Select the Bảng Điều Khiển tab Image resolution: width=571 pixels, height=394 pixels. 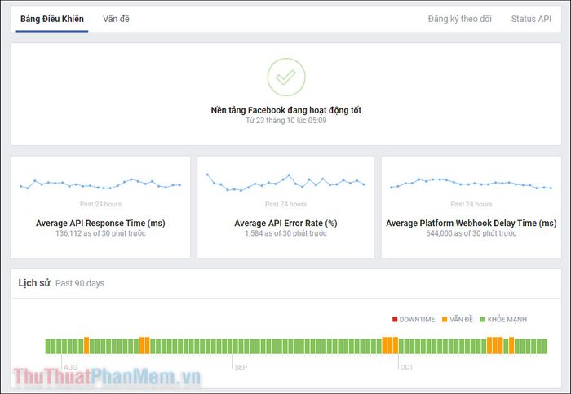[52, 19]
